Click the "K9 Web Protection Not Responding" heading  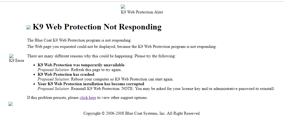coord(97,27)
